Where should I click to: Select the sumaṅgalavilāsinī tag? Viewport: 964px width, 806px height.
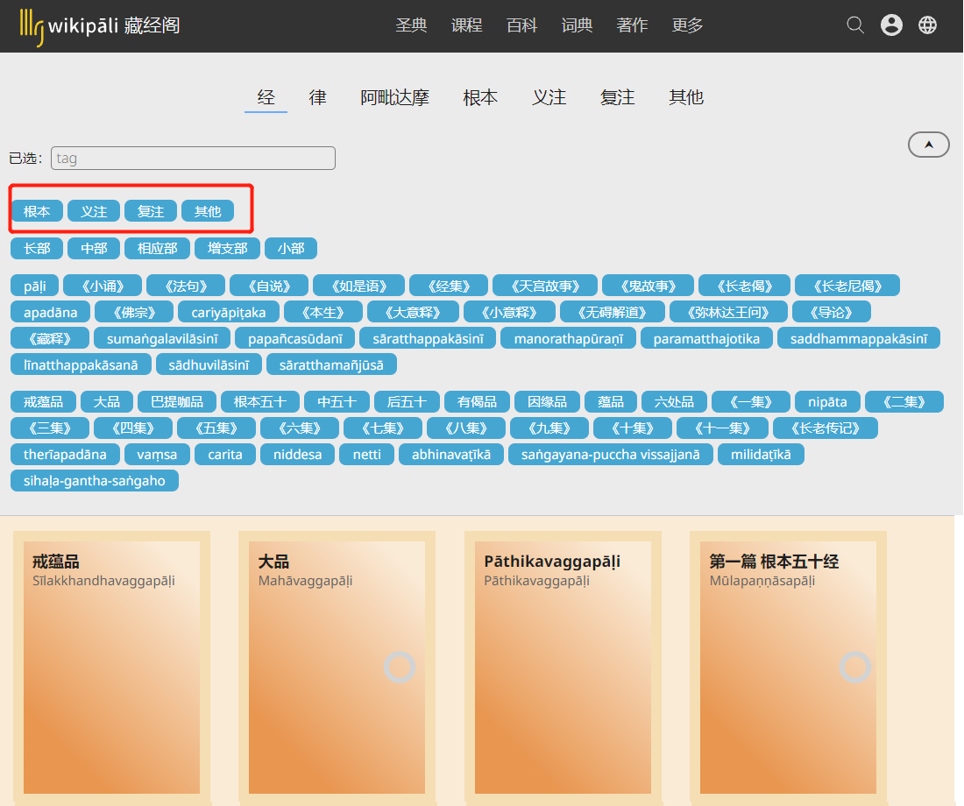pos(162,339)
